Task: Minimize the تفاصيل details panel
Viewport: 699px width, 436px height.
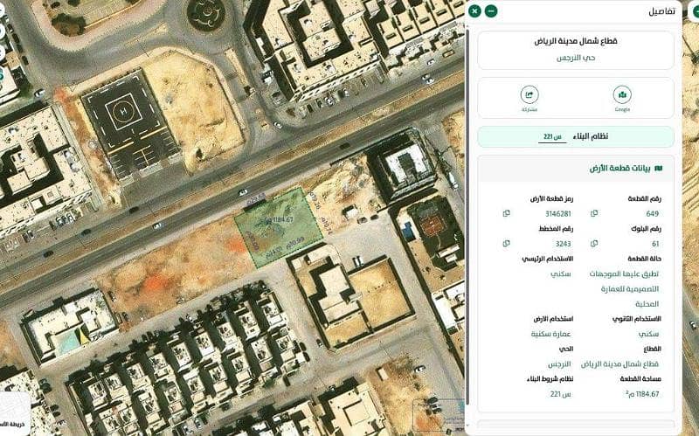Action: click(491, 10)
